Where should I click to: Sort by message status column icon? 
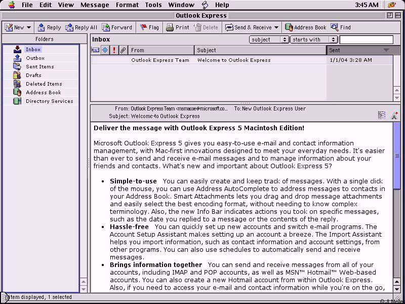[x=95, y=50]
